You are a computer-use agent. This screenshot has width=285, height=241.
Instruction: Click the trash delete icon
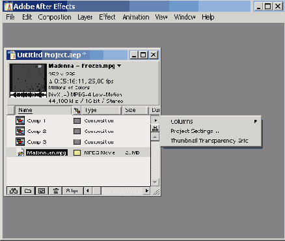click(x=55, y=191)
